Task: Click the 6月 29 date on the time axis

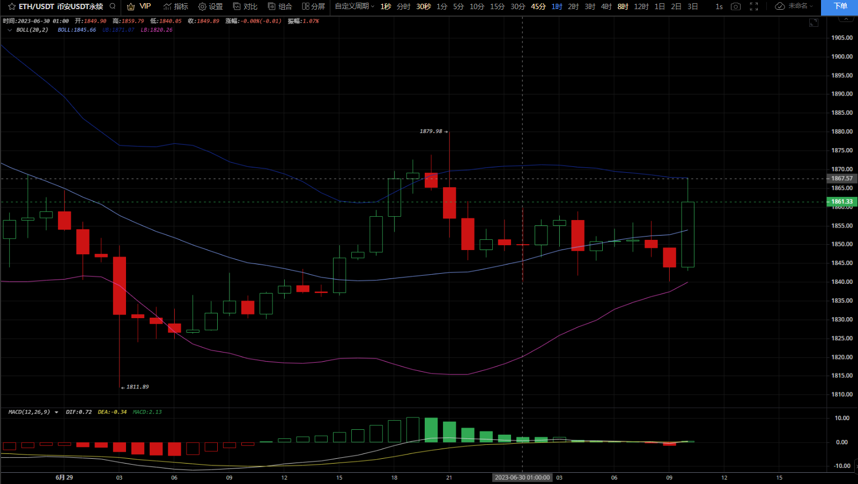Action: (64, 478)
